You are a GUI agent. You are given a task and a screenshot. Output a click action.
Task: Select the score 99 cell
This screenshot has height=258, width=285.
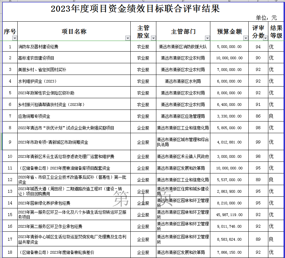(258, 142)
